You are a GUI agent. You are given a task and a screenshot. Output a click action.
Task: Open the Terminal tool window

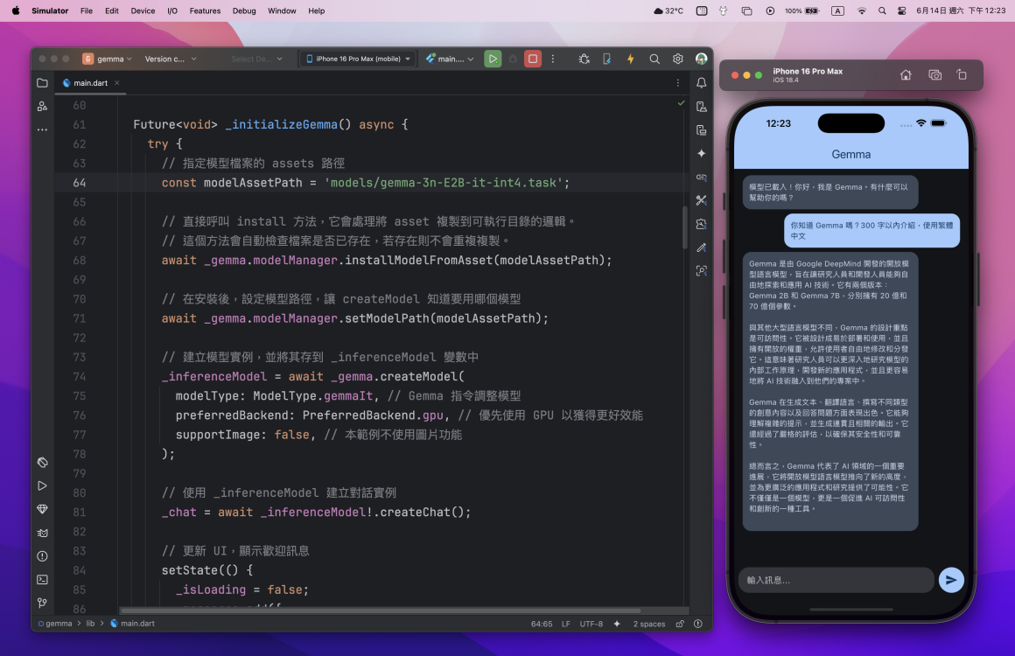coord(42,580)
